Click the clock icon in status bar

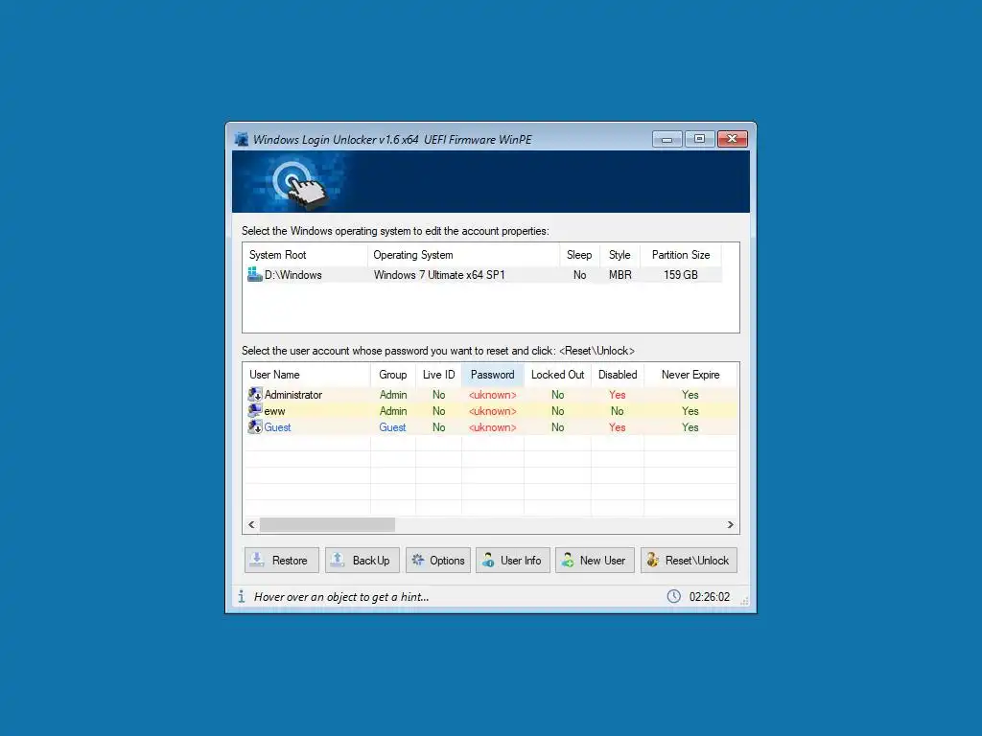[x=674, y=596]
